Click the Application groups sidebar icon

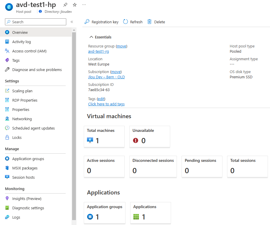[7, 159]
